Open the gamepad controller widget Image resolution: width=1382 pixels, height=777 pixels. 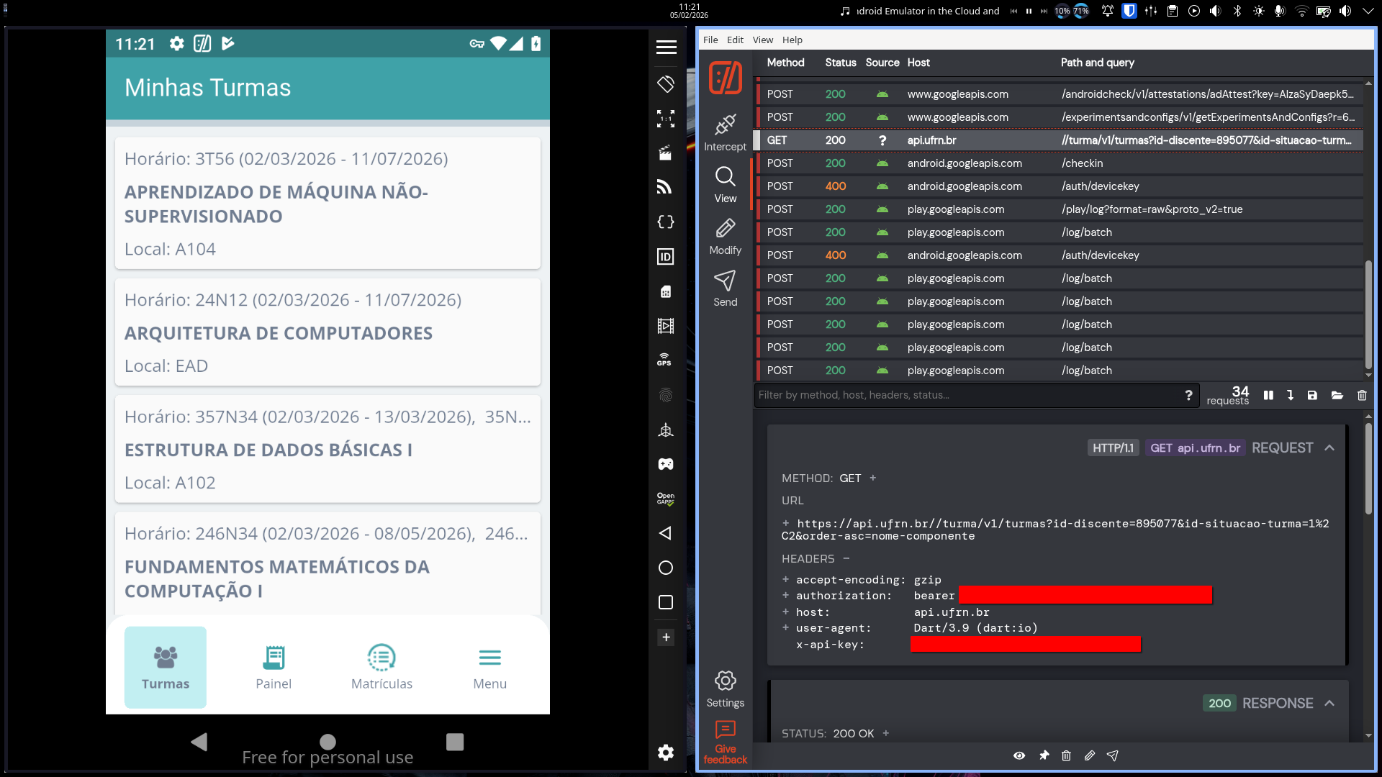coord(665,464)
